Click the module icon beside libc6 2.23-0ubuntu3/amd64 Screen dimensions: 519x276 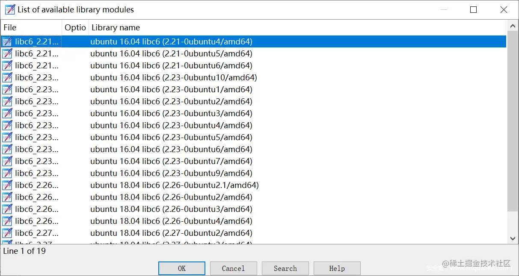click(x=7, y=114)
